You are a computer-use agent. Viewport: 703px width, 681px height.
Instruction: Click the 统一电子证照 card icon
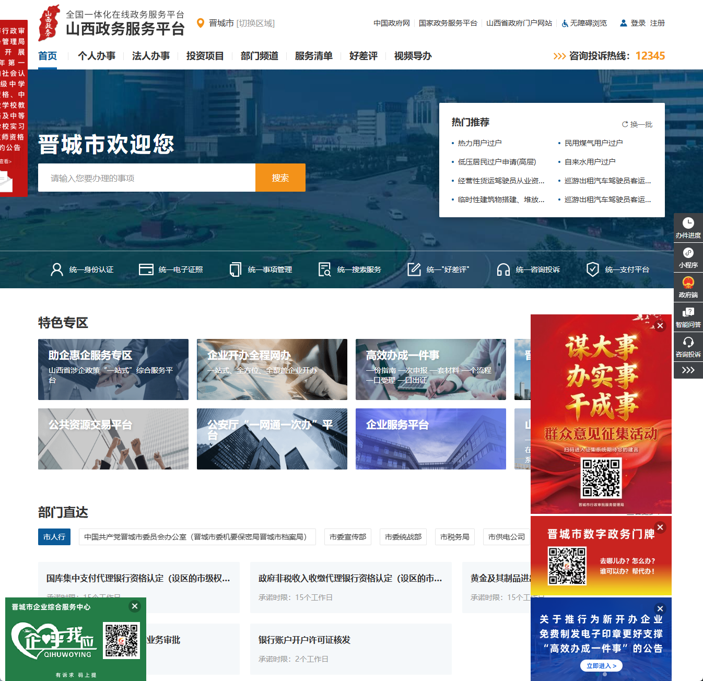tap(146, 269)
